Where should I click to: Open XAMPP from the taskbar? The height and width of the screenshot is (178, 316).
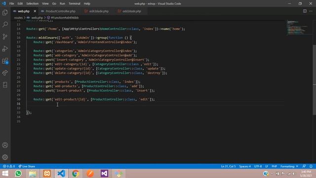[47, 174]
